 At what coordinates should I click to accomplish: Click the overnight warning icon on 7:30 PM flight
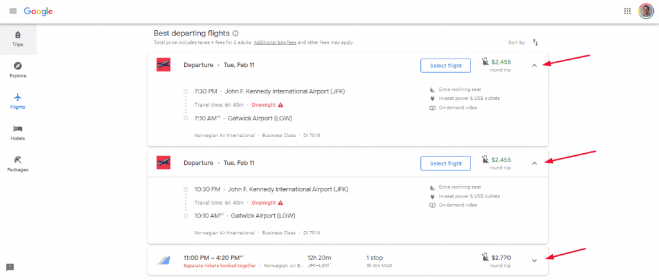click(x=281, y=105)
